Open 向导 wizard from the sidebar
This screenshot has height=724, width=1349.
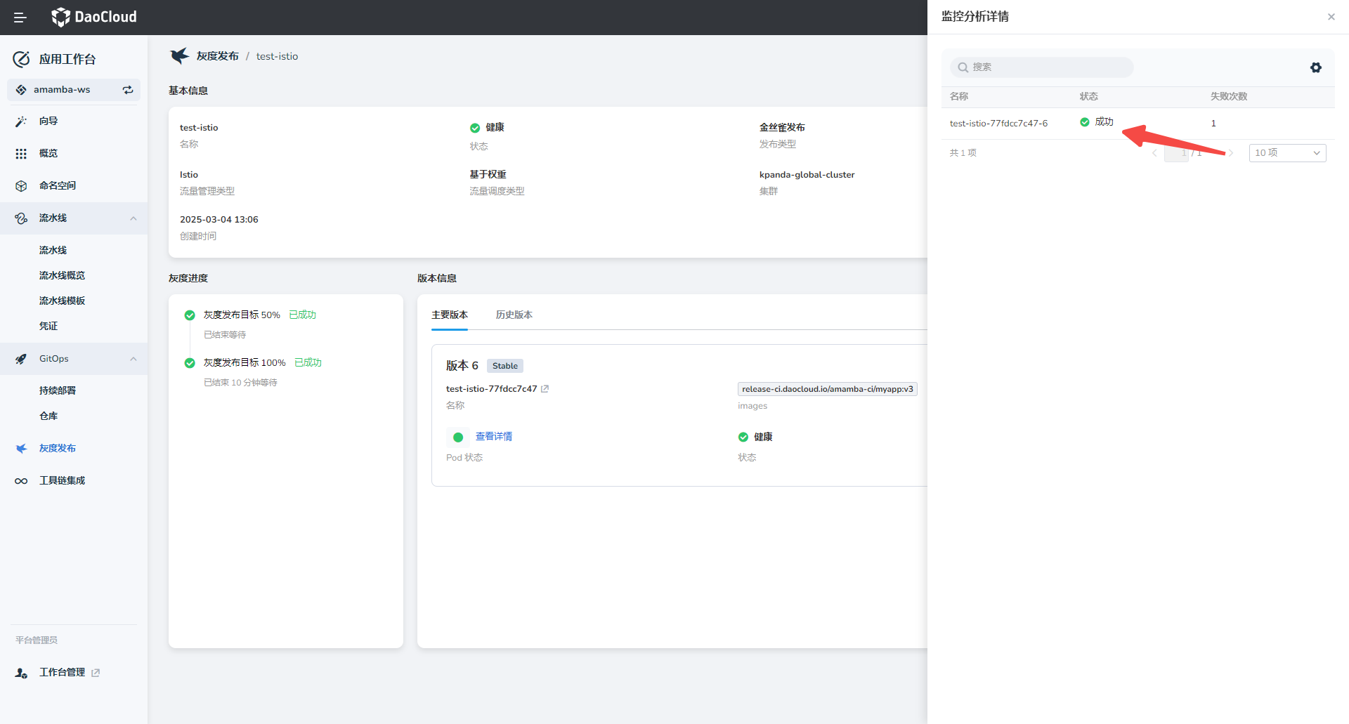pos(48,121)
